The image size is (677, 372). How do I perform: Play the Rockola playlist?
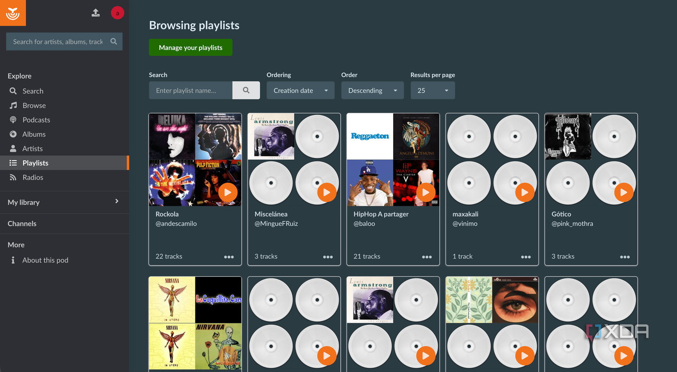(x=228, y=192)
